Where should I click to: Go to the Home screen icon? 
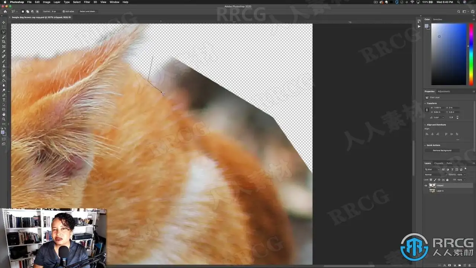click(x=5, y=12)
